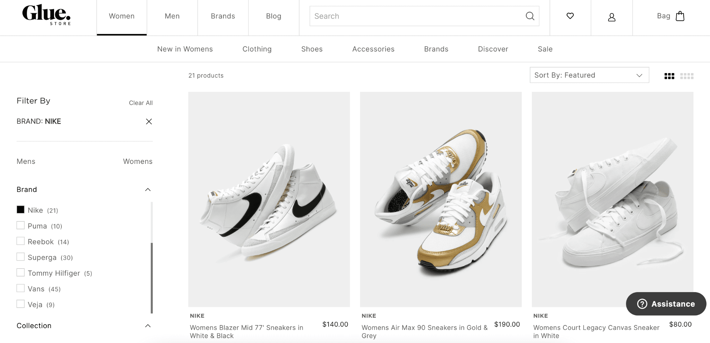
Task: Click Clear All filters link
Action: [140, 103]
